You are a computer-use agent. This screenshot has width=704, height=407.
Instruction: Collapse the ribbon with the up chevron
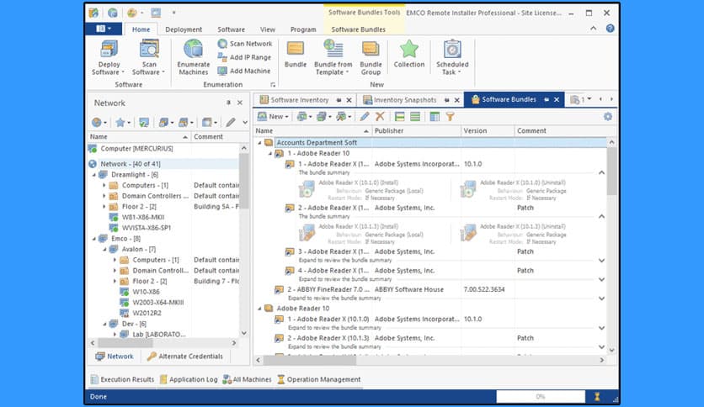pos(593,29)
